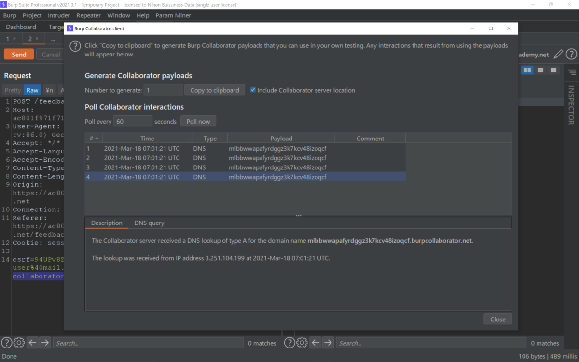Click request search help icon at bottom left
The width and height of the screenshot is (579, 362).
pos(6,343)
